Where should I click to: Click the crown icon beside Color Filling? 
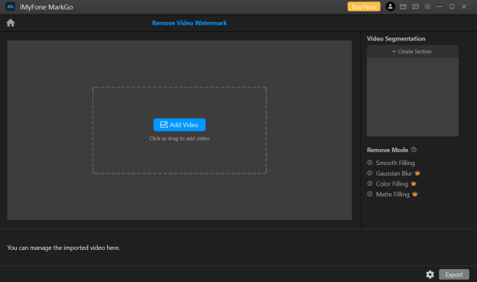tap(414, 183)
